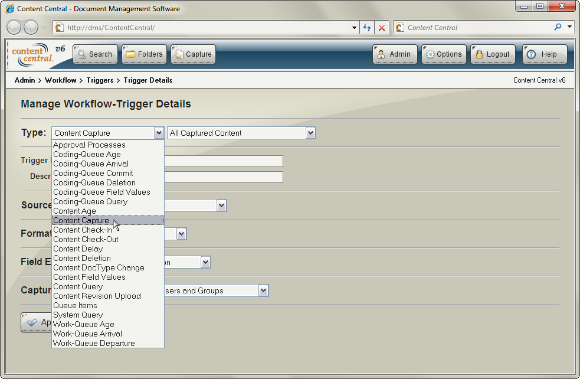The height and width of the screenshot is (379, 580).
Task: Click the Workflow breadcrumb link
Action: point(61,80)
